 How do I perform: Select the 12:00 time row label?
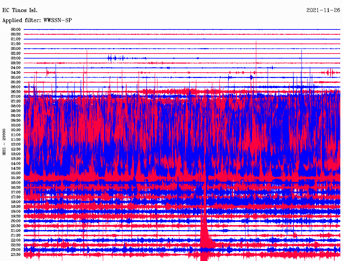point(16,144)
